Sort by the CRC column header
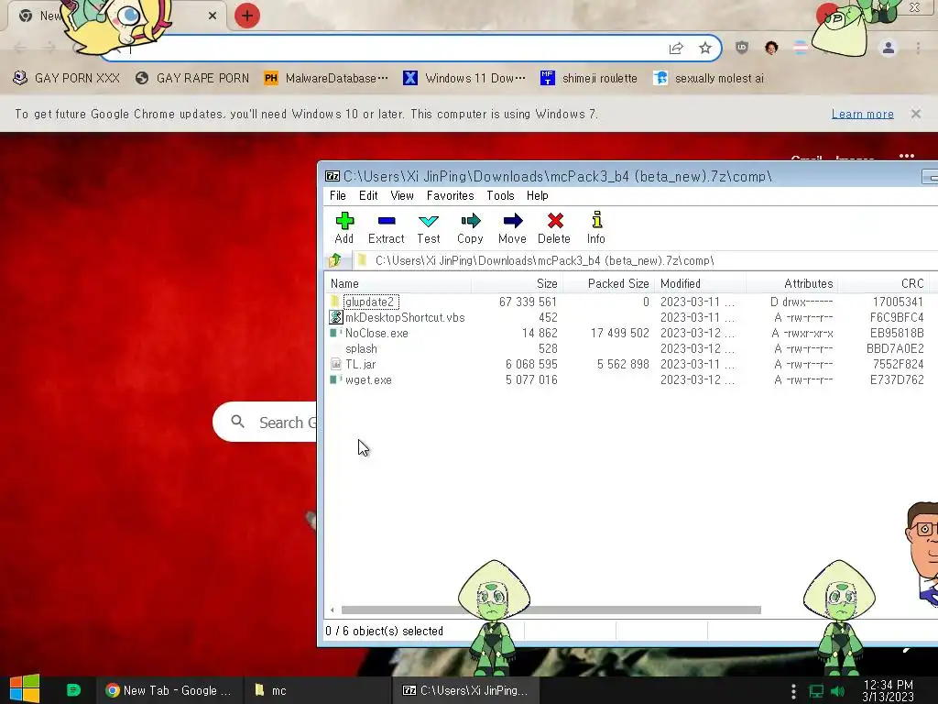The width and height of the screenshot is (938, 704). click(883, 284)
